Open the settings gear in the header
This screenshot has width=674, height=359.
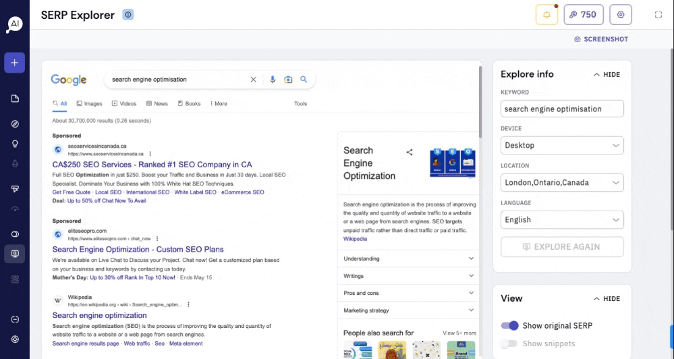[x=621, y=15]
